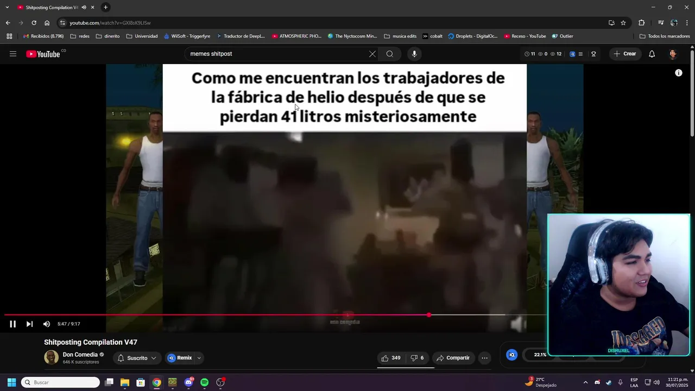Go to YouTube home via logo
The image size is (695, 391).
point(43,54)
